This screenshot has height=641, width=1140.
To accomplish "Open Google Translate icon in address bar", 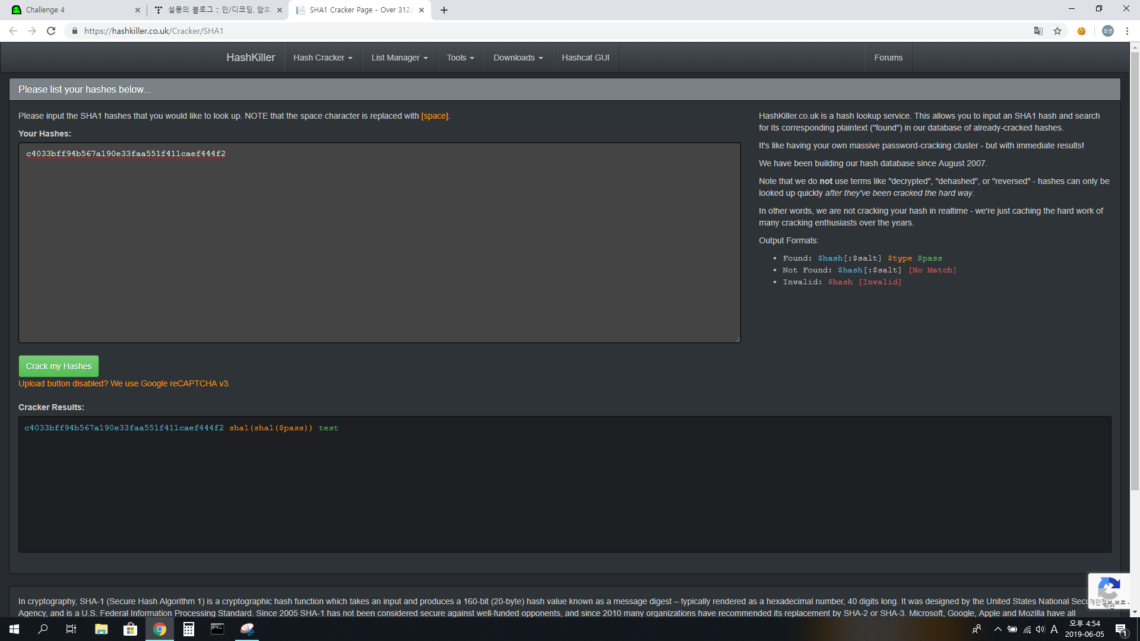I will click(1038, 31).
